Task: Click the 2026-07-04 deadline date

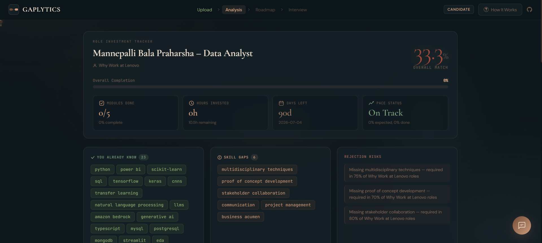Action: pyautogui.click(x=290, y=122)
